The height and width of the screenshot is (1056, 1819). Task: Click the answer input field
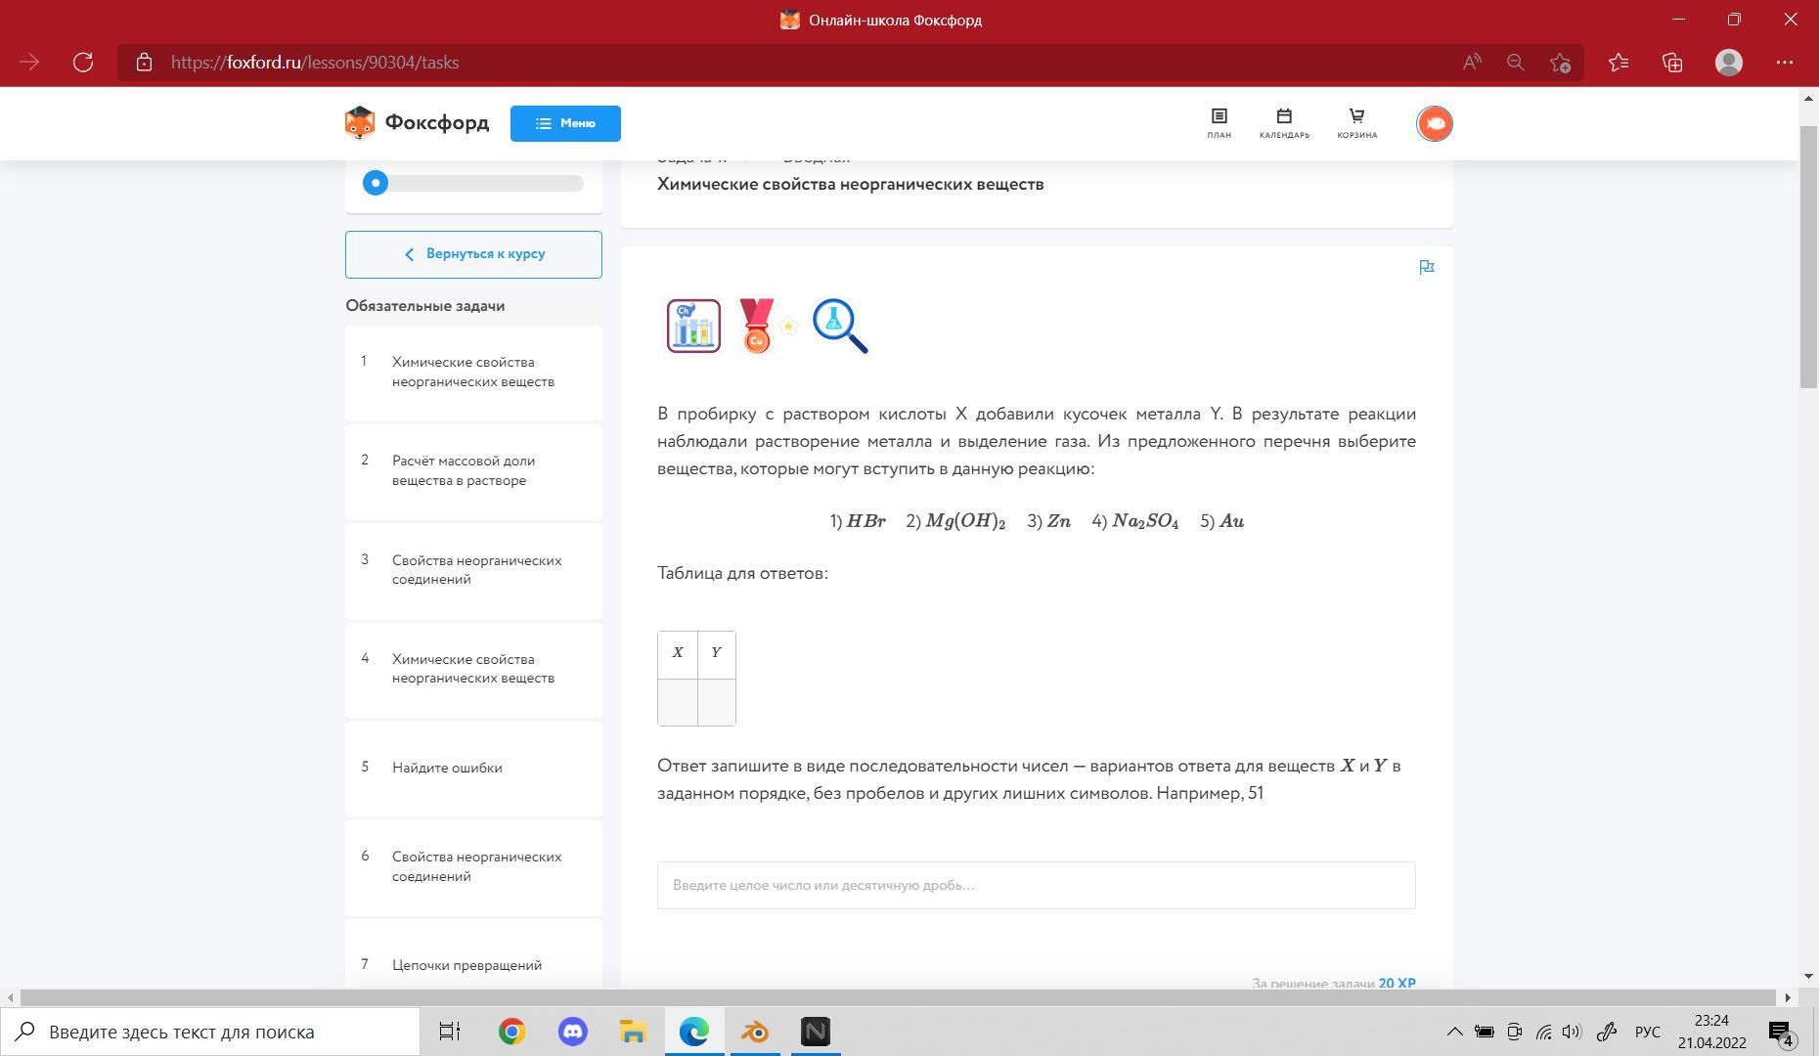pyautogui.click(x=1037, y=886)
